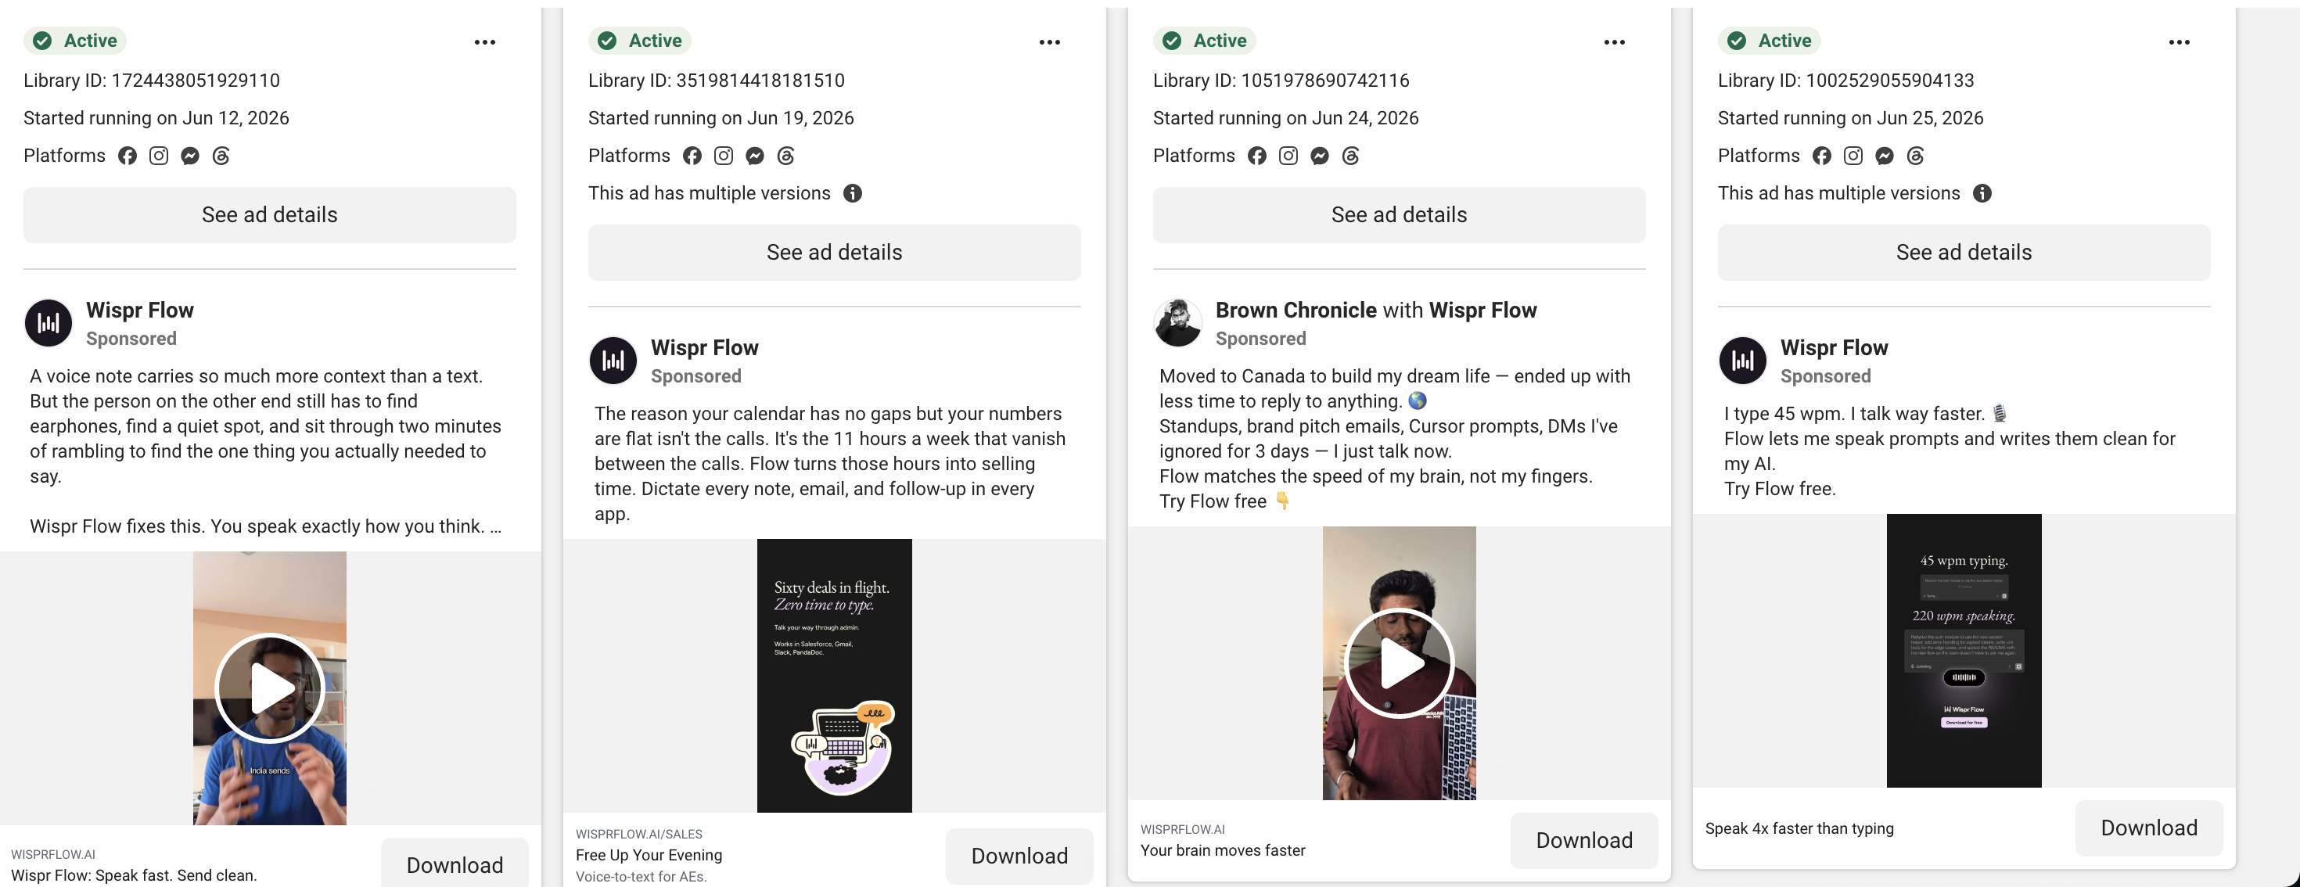Click Messenger platform icon on Jun 12 ad
Image resolution: width=2300 pixels, height=887 pixels.
pos(190,156)
